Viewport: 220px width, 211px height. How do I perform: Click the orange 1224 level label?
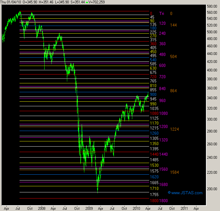pyautogui.click(x=174, y=129)
